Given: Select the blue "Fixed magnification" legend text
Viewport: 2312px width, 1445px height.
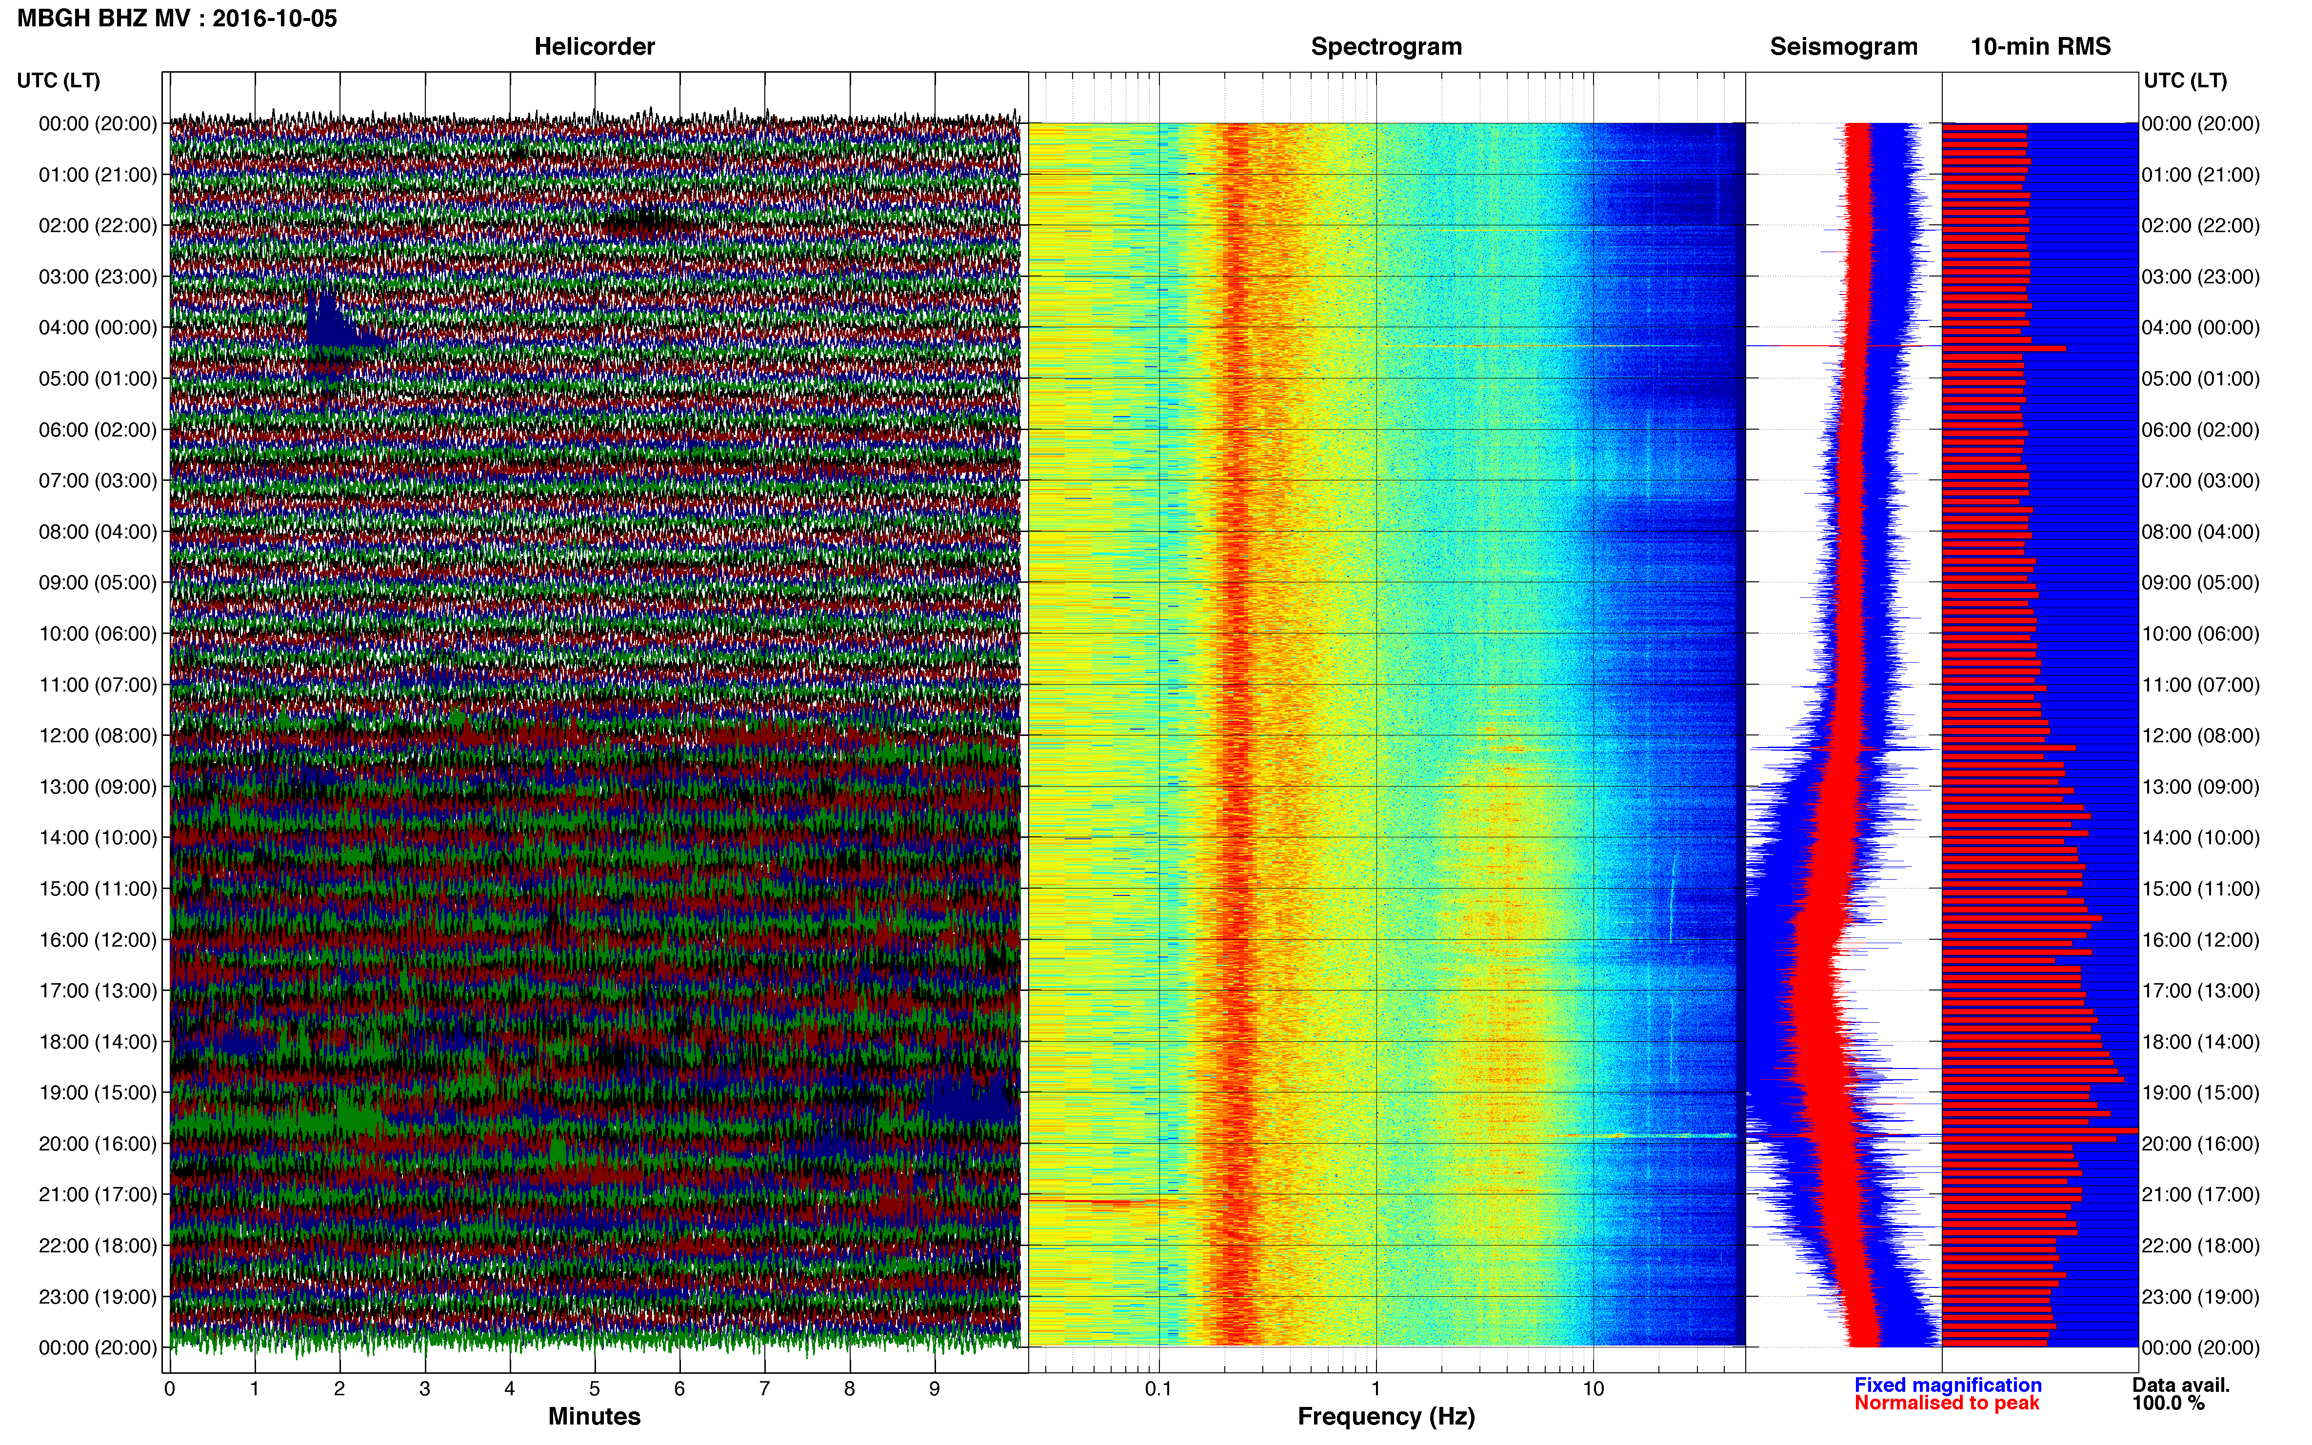Looking at the screenshot, I should (x=1948, y=1385).
